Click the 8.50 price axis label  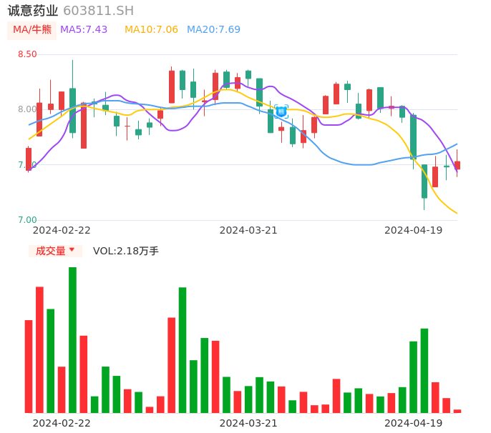27,54
